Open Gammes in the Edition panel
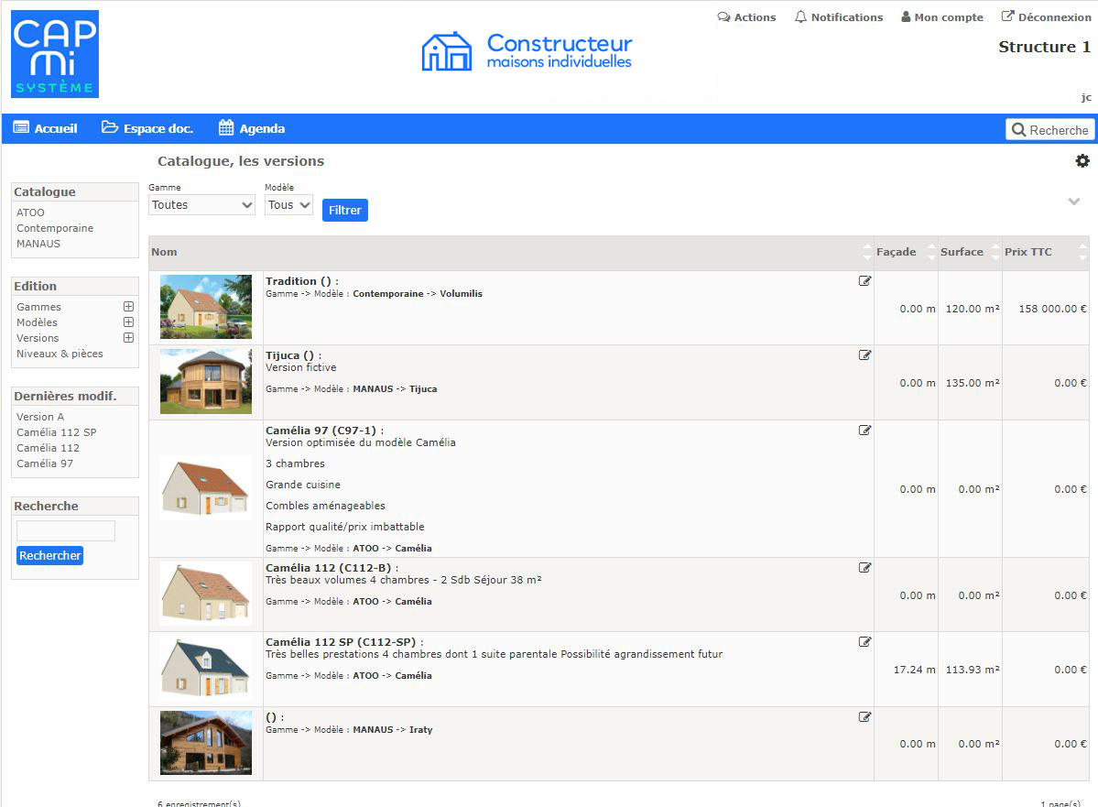The height and width of the screenshot is (807, 1098). point(39,307)
